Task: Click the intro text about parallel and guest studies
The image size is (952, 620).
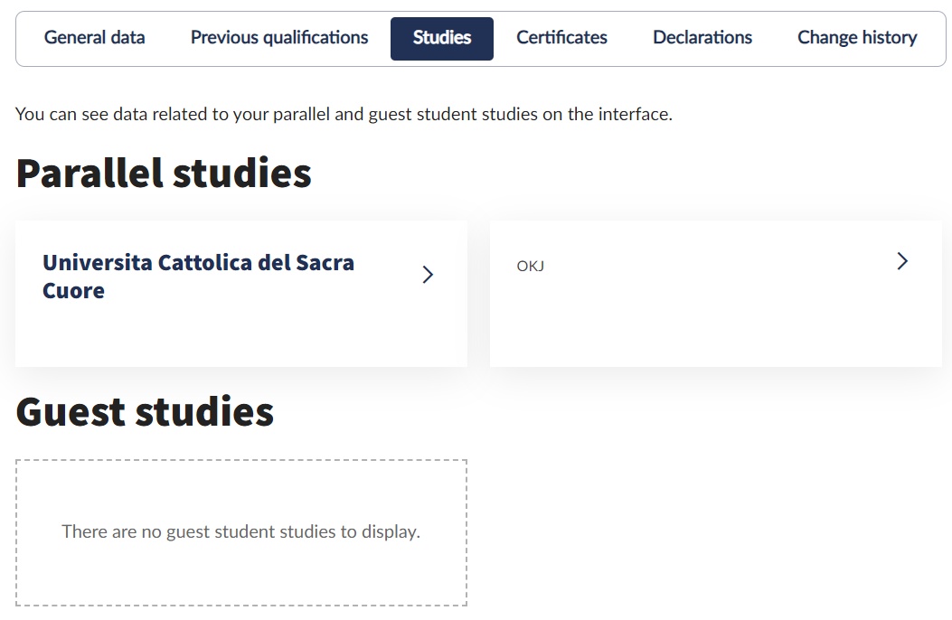Action: tap(344, 115)
